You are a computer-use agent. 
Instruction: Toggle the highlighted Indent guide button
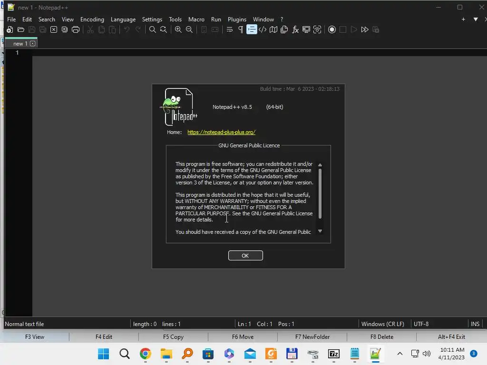(252, 29)
